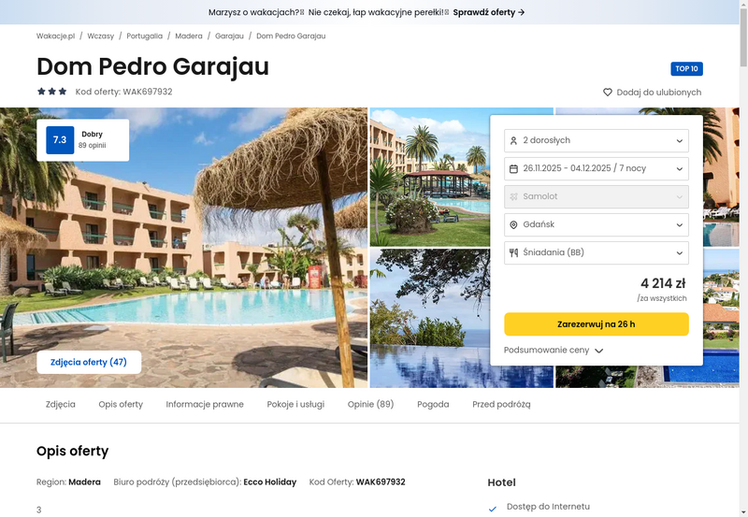Click the location pin icon beside Gdańsk
This screenshot has height=517, width=748.
point(513,224)
